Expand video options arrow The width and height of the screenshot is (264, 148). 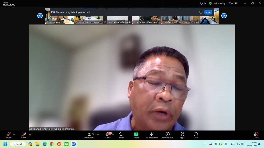(30, 134)
